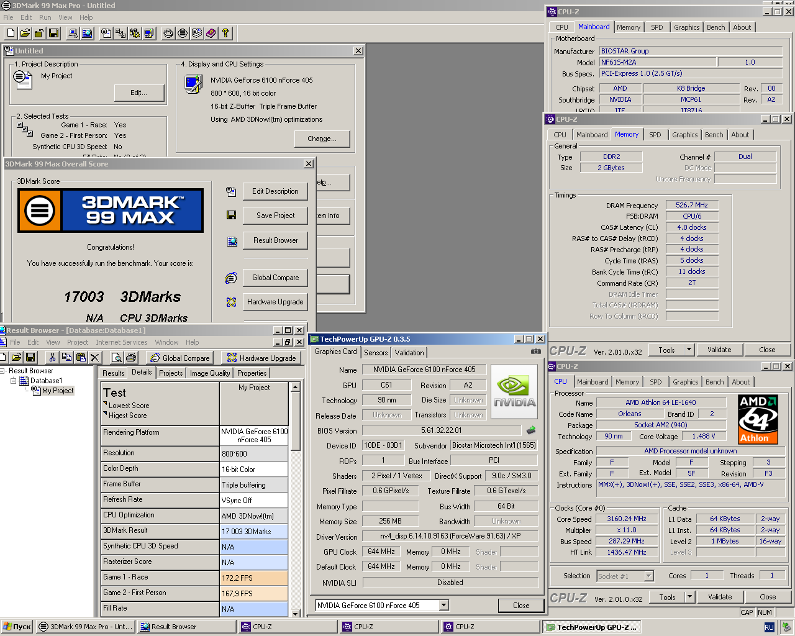Click the Save Project button

click(275, 216)
